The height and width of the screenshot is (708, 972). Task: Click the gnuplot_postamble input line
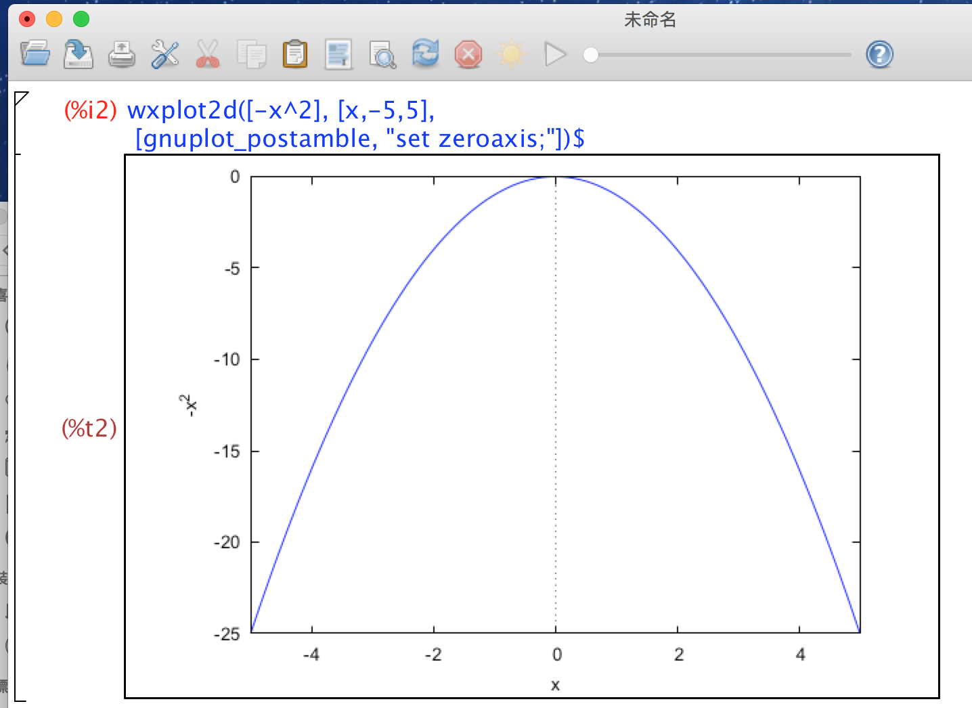pos(360,138)
